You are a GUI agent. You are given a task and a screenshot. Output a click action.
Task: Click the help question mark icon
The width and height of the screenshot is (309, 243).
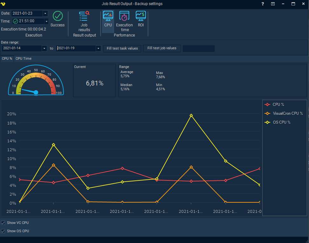263,4
